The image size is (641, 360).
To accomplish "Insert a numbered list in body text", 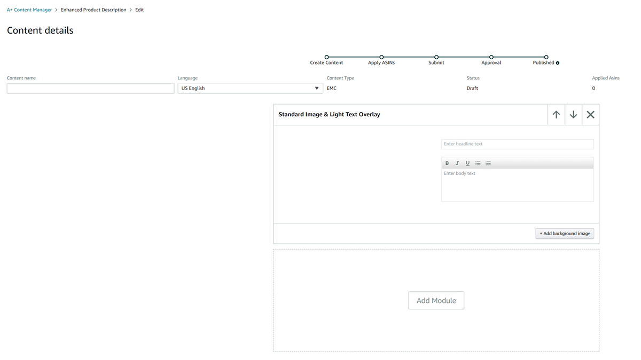I will [488, 163].
